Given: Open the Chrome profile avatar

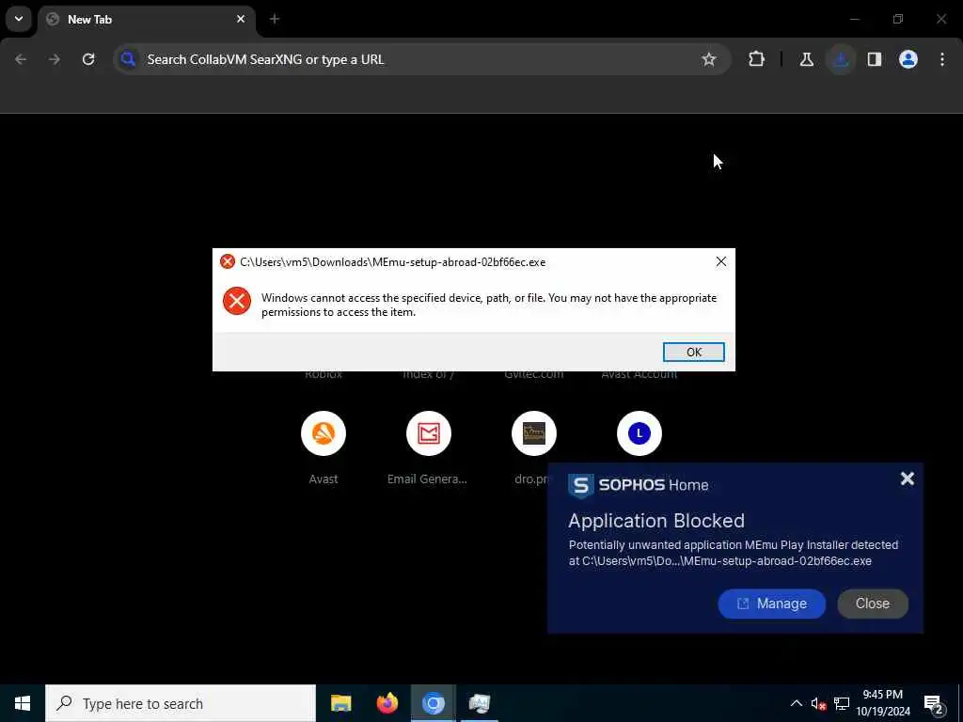Looking at the screenshot, I should 908,59.
